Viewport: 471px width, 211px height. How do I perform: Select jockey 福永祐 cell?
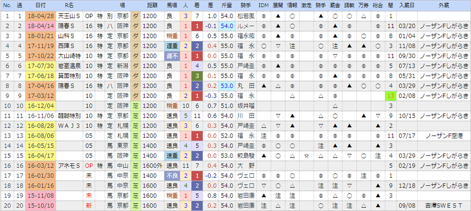(x=245, y=36)
